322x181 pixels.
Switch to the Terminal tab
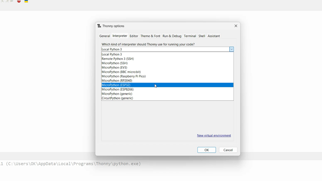tap(190, 36)
